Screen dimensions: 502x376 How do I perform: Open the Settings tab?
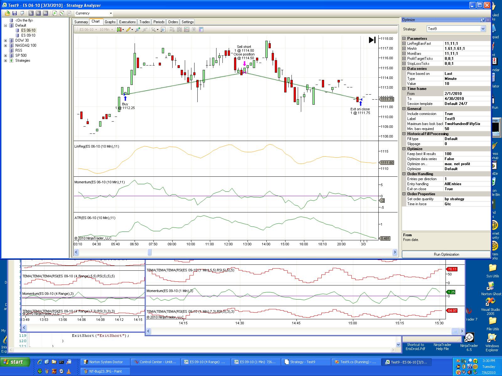(x=188, y=22)
